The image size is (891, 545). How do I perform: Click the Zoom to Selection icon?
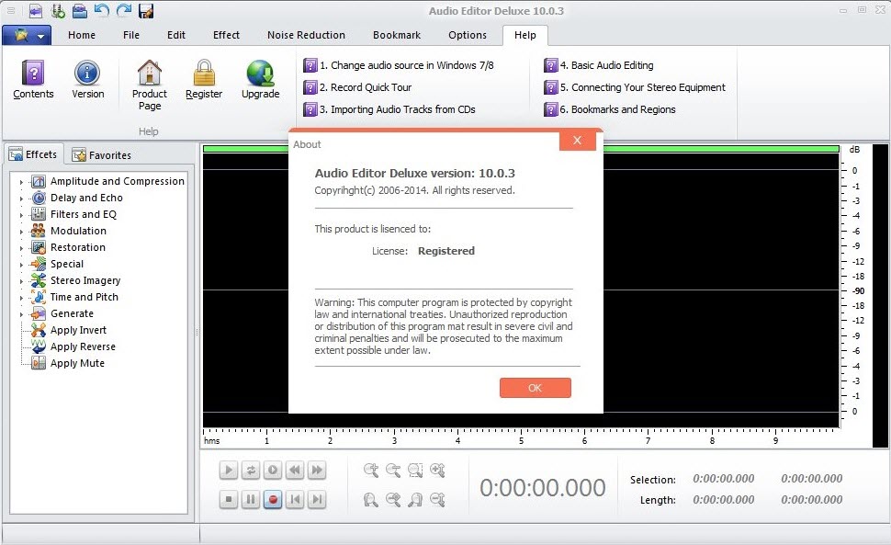(415, 470)
